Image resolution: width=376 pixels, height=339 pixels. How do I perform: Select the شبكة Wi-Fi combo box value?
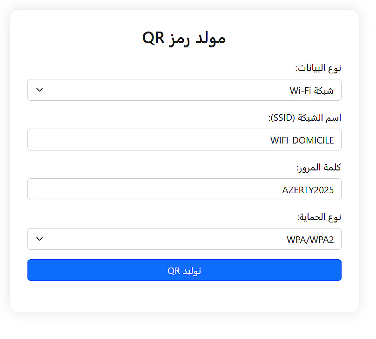click(x=311, y=90)
